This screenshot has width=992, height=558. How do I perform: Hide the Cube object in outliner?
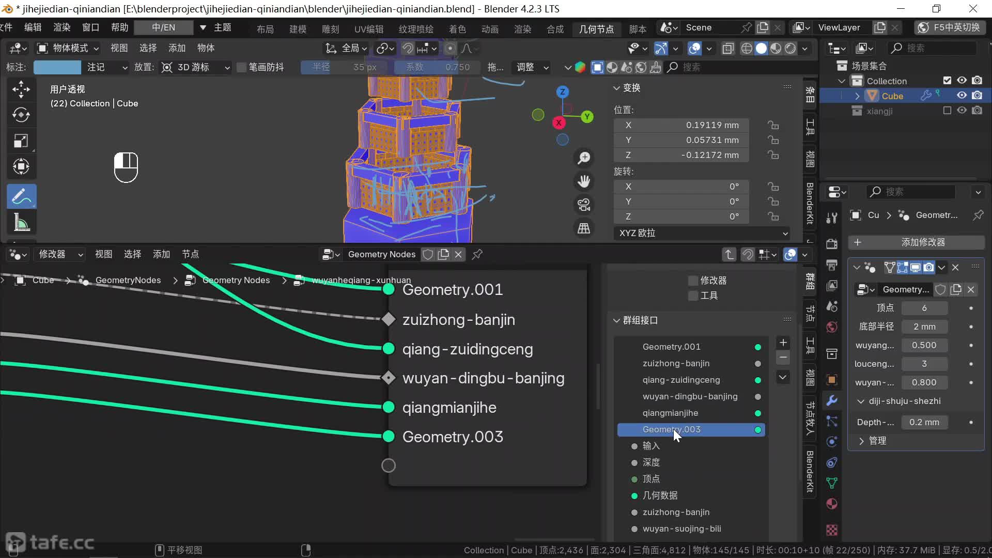click(x=962, y=96)
